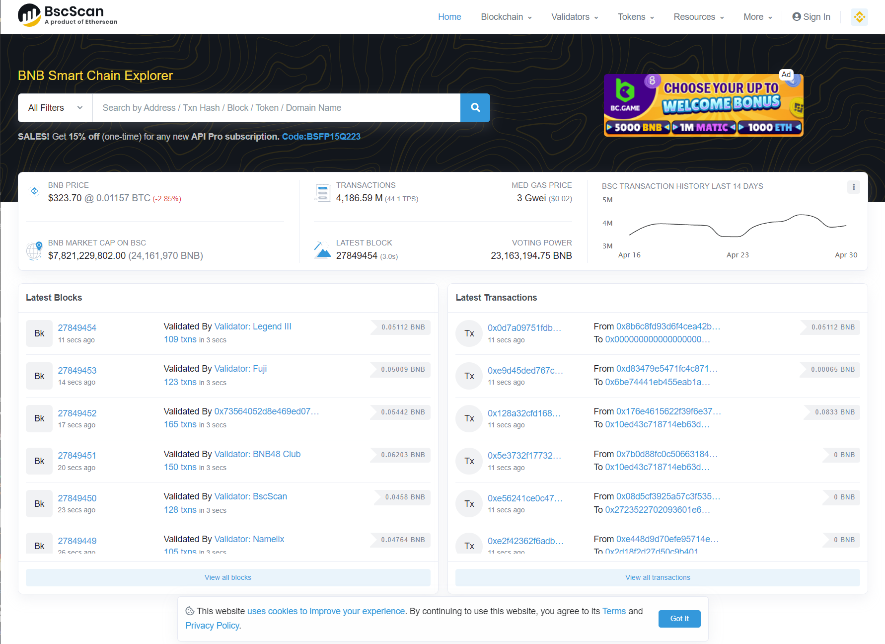Image resolution: width=885 pixels, height=644 pixels.
Task: Click the $323.70 BNB price value
Action: click(x=65, y=198)
